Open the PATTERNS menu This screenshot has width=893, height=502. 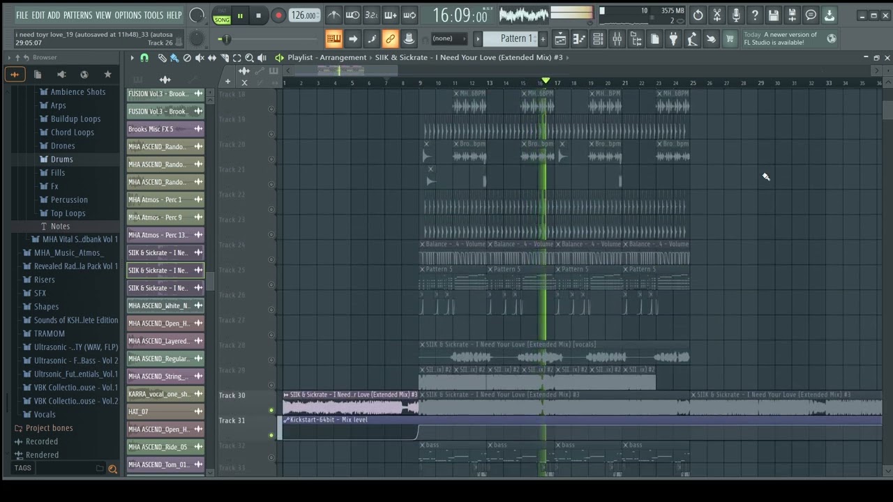click(x=77, y=15)
